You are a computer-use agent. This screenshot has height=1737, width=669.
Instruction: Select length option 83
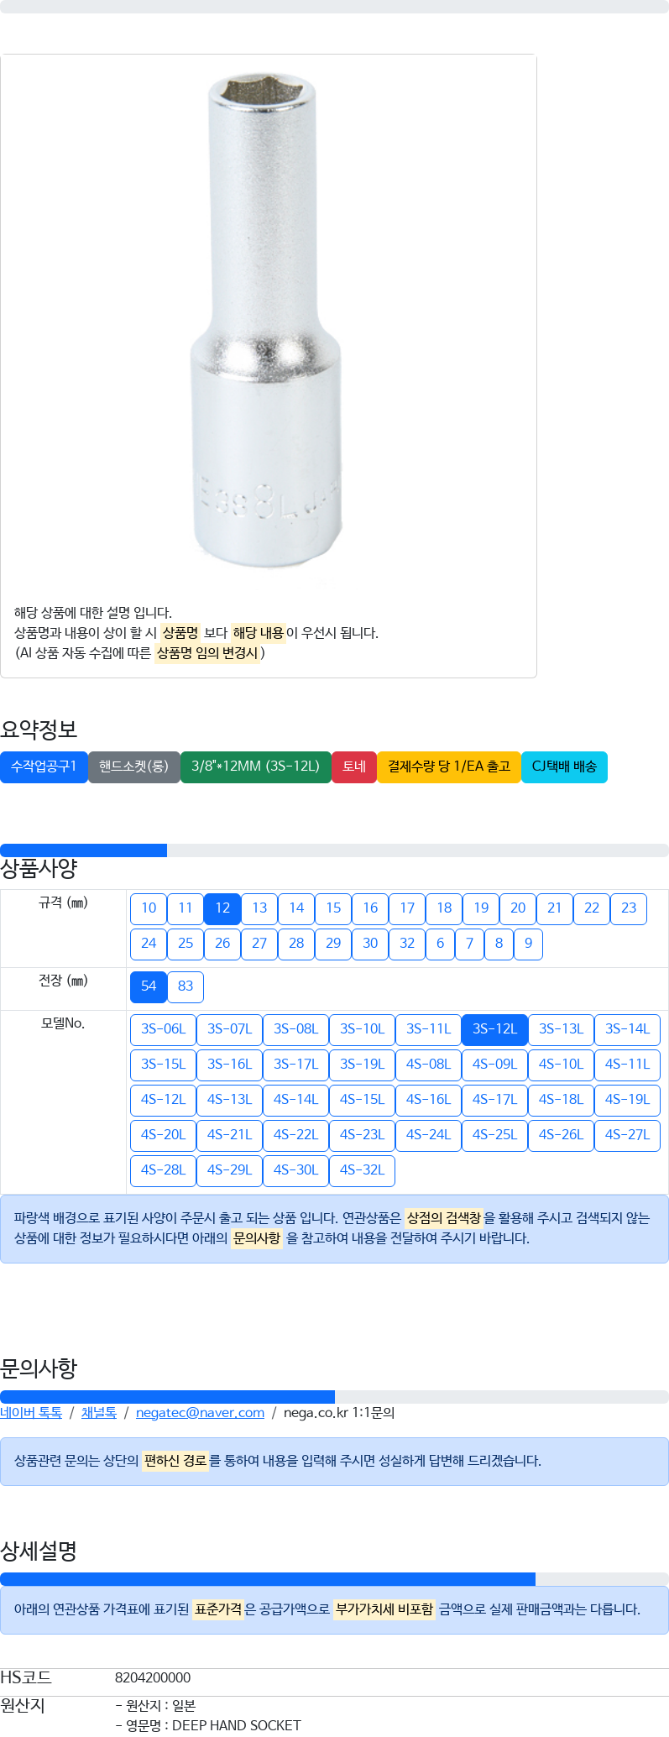[x=186, y=986]
